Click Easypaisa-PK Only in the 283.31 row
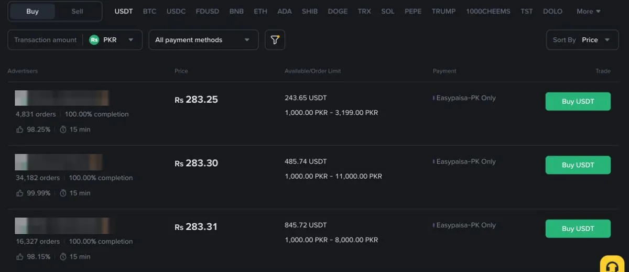 tap(466, 225)
